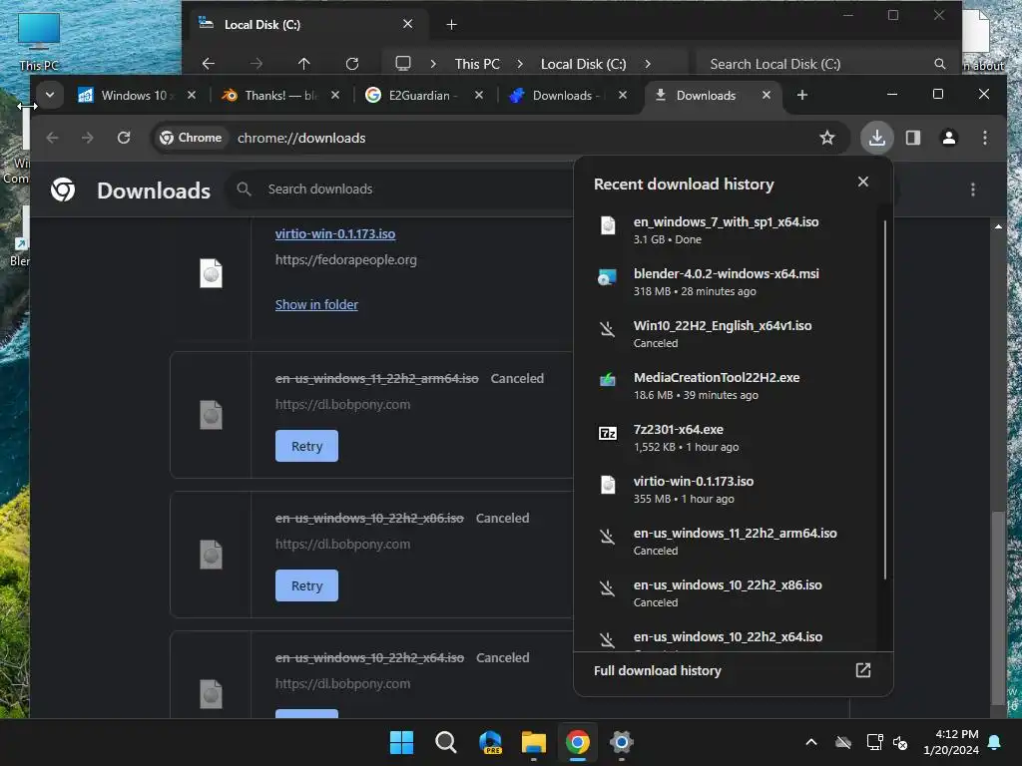Click the Chrome logo beside Downloads heading
This screenshot has height=766, width=1022.
(63, 190)
